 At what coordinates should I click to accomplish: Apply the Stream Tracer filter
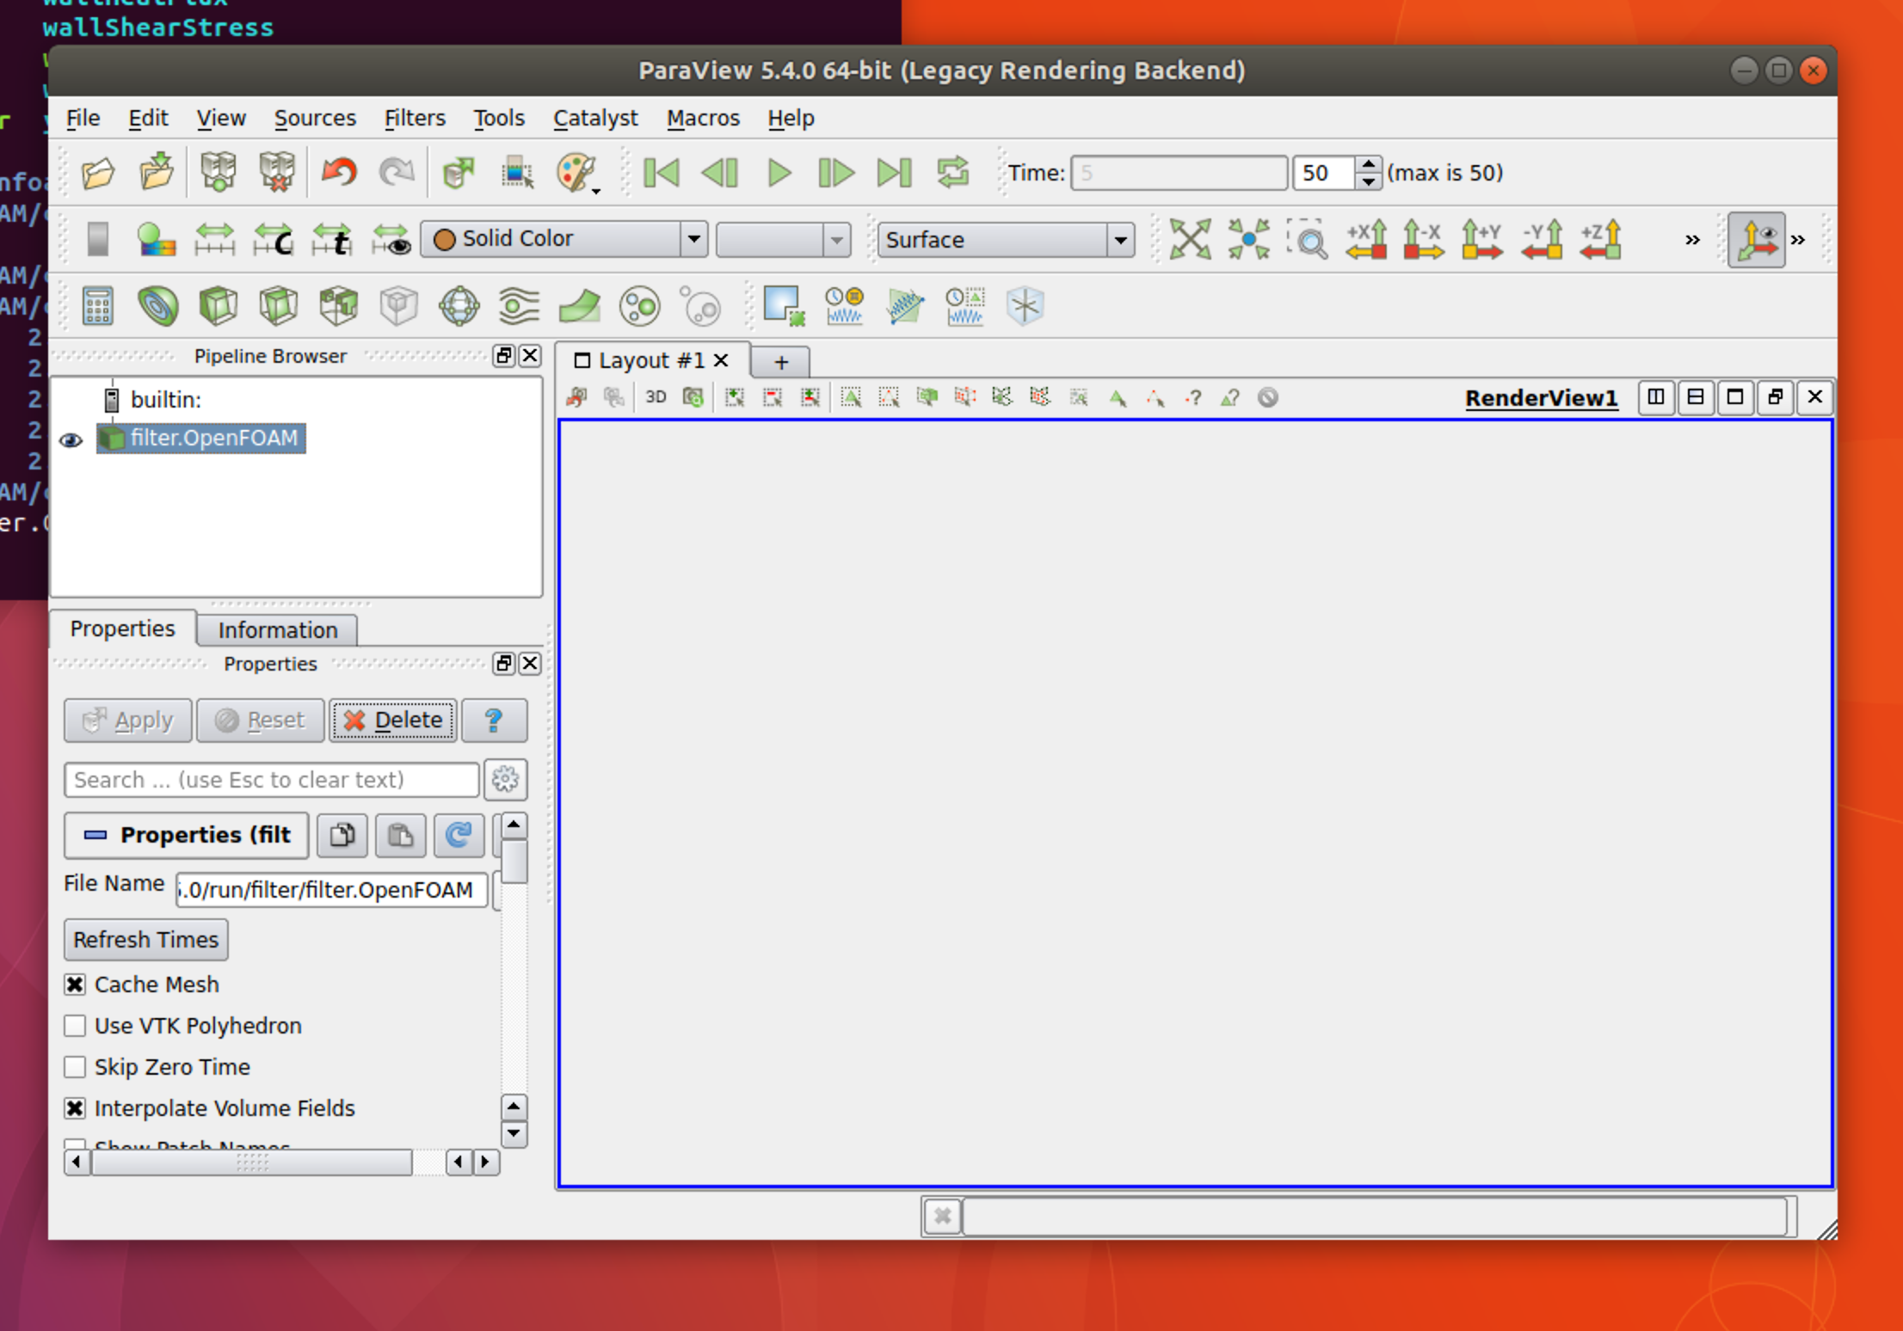click(x=519, y=306)
